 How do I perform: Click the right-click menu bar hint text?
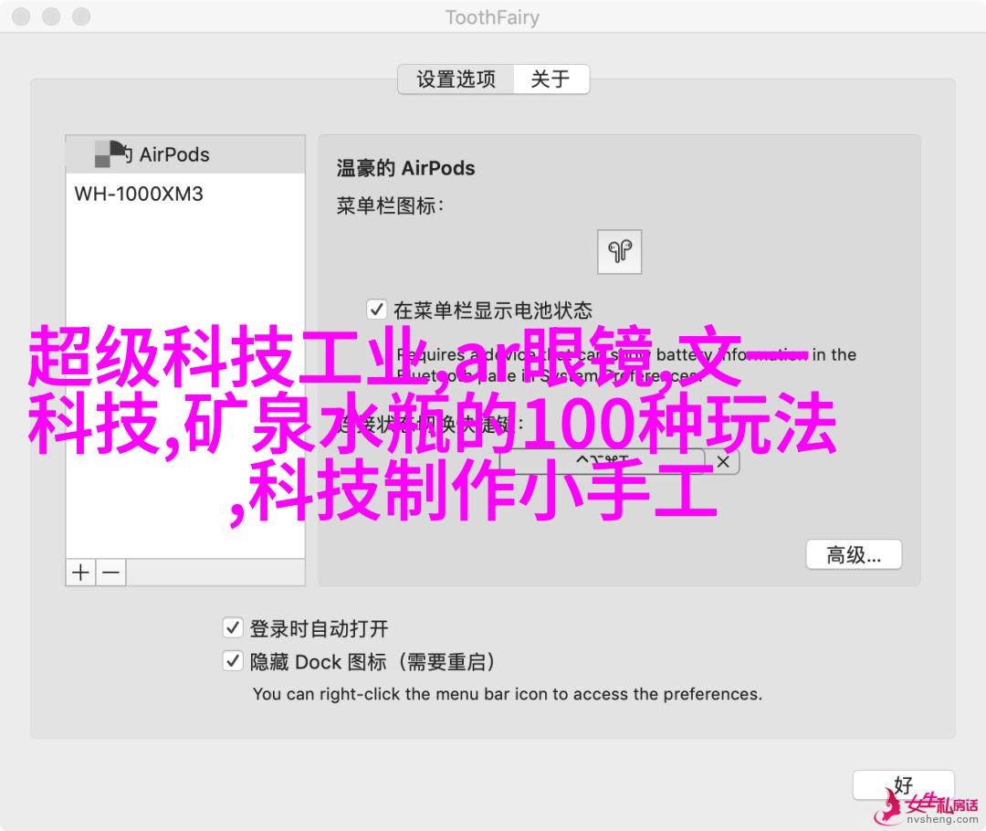click(508, 694)
